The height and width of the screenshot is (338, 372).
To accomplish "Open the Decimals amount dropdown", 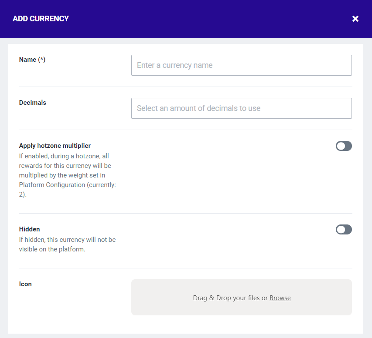I will (x=241, y=108).
